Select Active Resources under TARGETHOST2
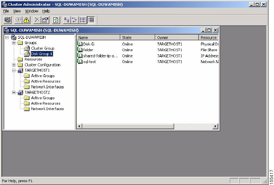 (45, 103)
